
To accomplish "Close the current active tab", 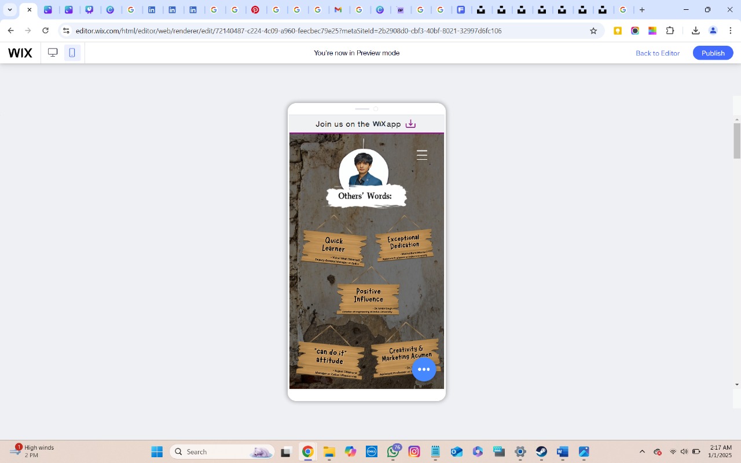I will 30,10.
